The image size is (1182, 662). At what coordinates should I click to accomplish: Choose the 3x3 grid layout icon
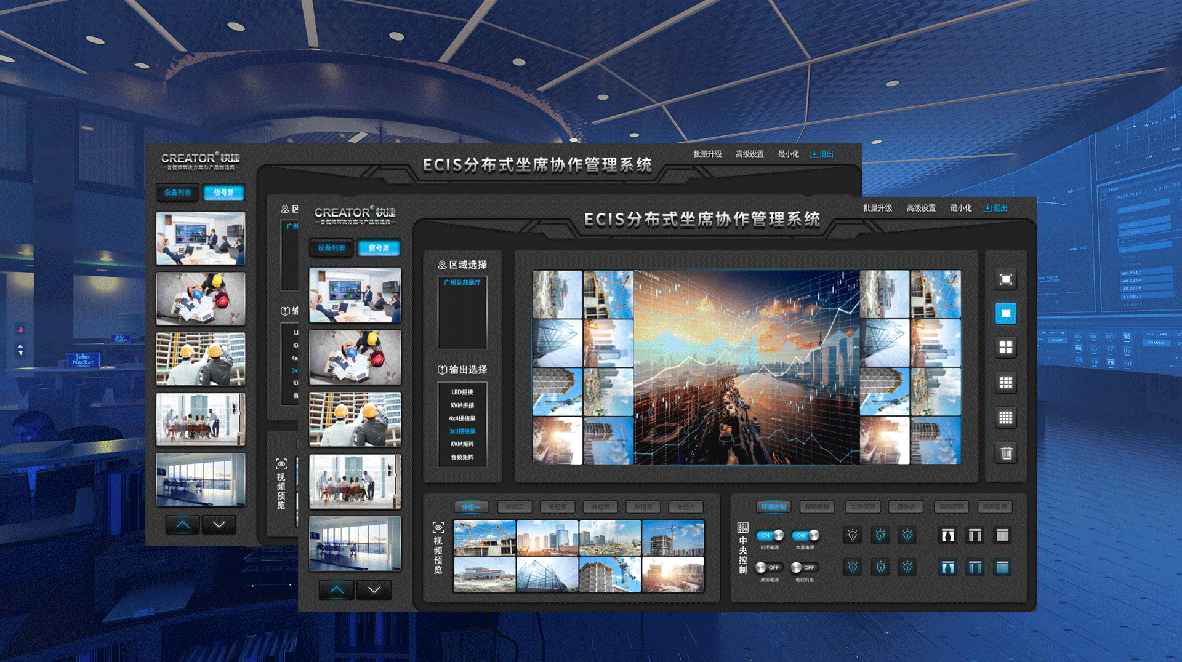click(1005, 383)
